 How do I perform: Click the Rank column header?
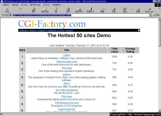tap(22, 50)
